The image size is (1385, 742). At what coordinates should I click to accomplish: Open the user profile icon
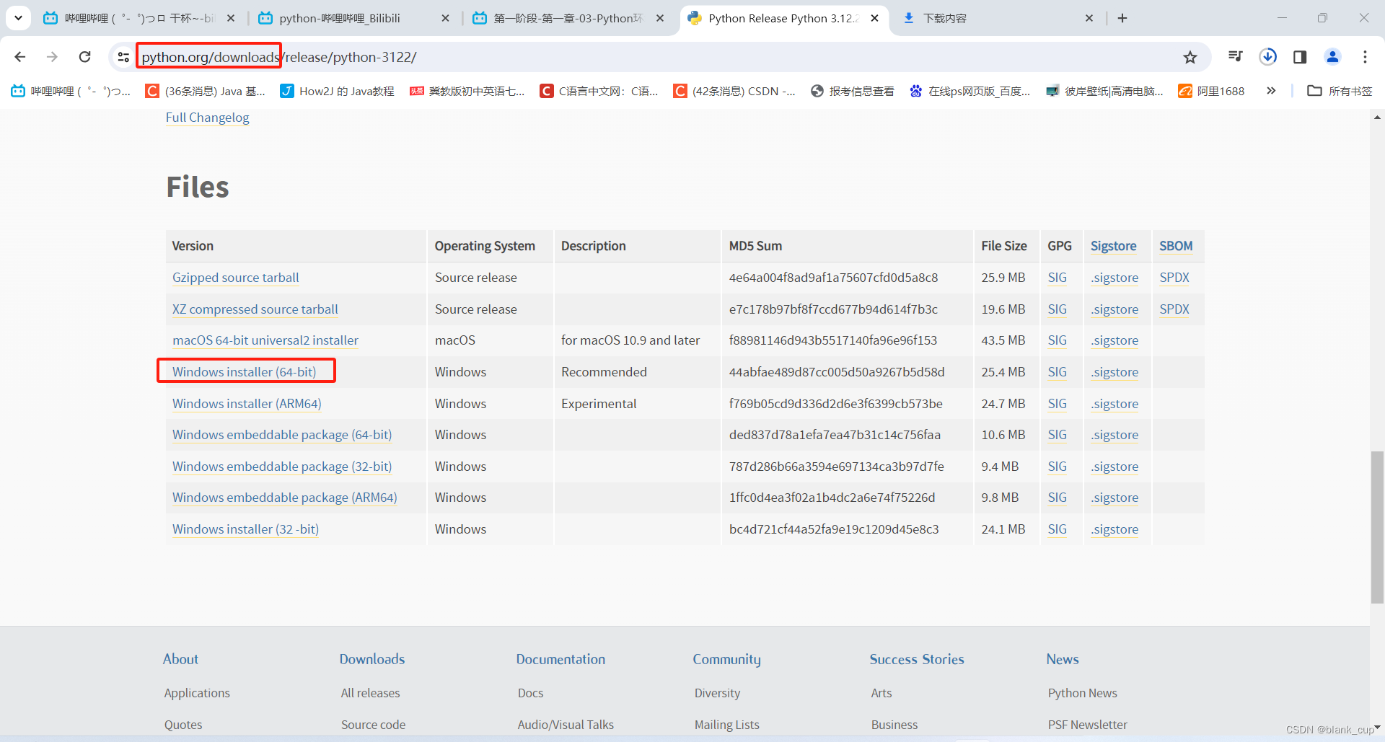coord(1332,57)
